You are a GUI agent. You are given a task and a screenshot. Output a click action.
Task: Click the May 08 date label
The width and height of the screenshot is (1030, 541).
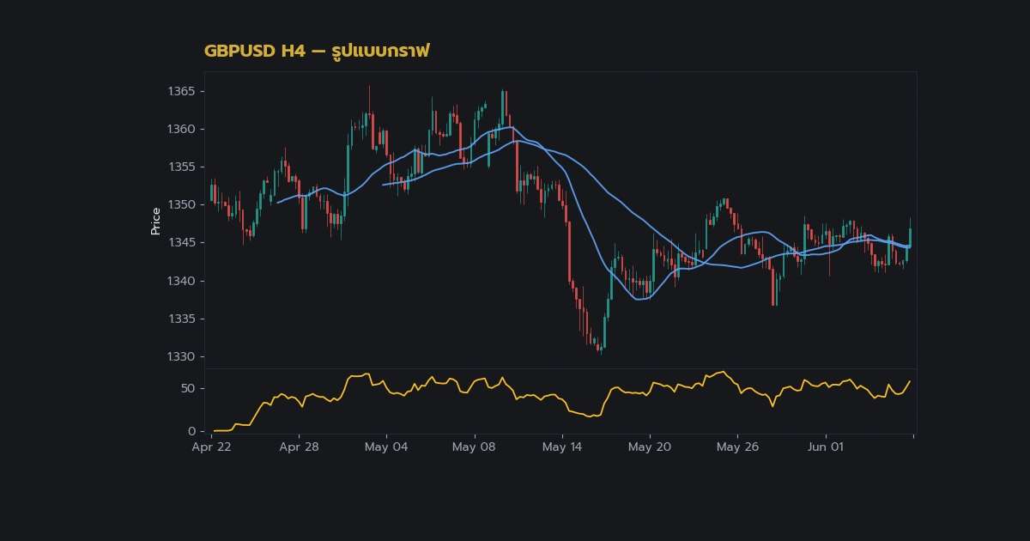point(475,447)
